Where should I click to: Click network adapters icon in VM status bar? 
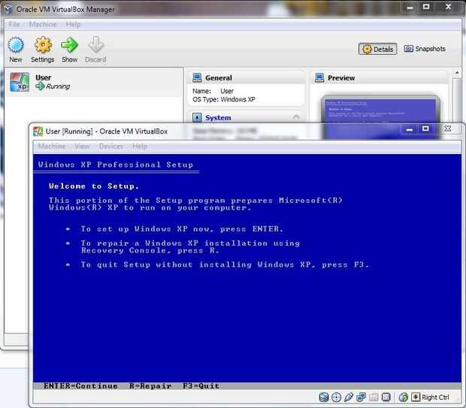point(361,397)
